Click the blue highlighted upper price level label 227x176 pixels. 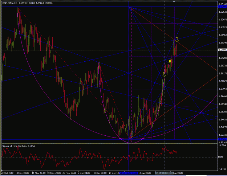(x=223, y=7)
